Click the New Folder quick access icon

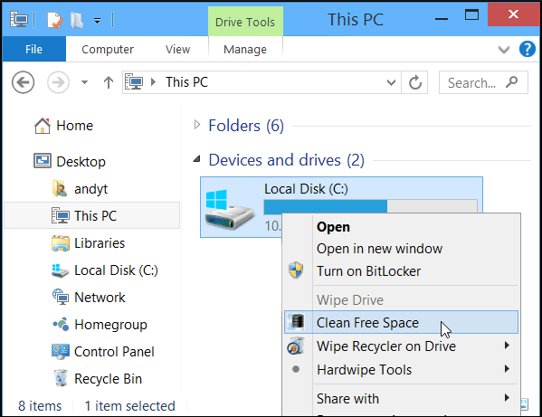77,20
